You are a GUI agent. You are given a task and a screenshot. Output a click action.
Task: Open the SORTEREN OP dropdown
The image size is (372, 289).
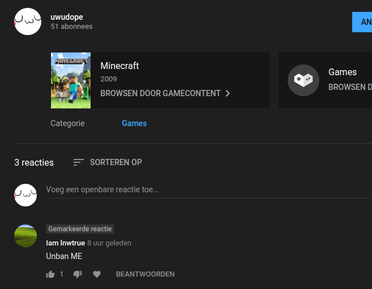pos(116,162)
